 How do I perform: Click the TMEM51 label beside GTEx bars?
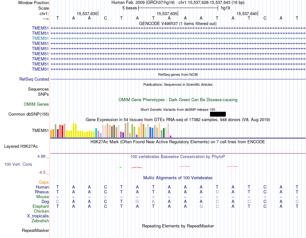click(40, 130)
